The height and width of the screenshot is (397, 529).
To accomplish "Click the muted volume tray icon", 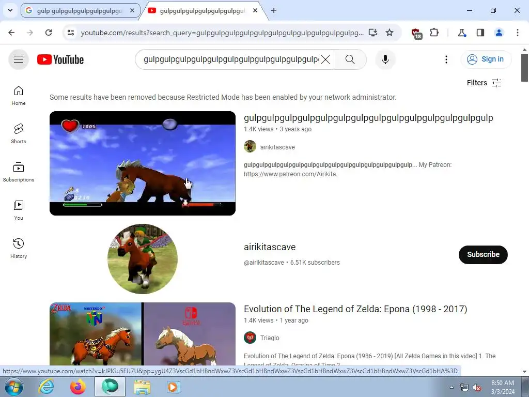I will [x=477, y=388].
